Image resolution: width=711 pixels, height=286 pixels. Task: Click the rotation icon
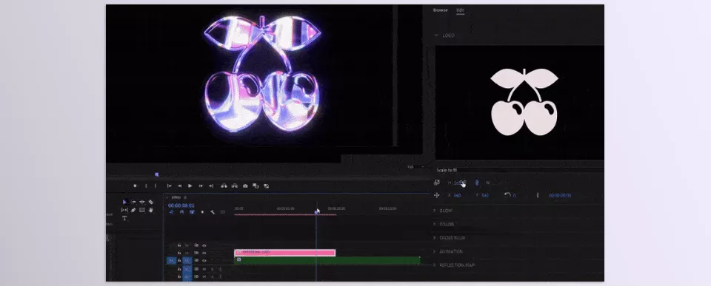[x=507, y=195]
